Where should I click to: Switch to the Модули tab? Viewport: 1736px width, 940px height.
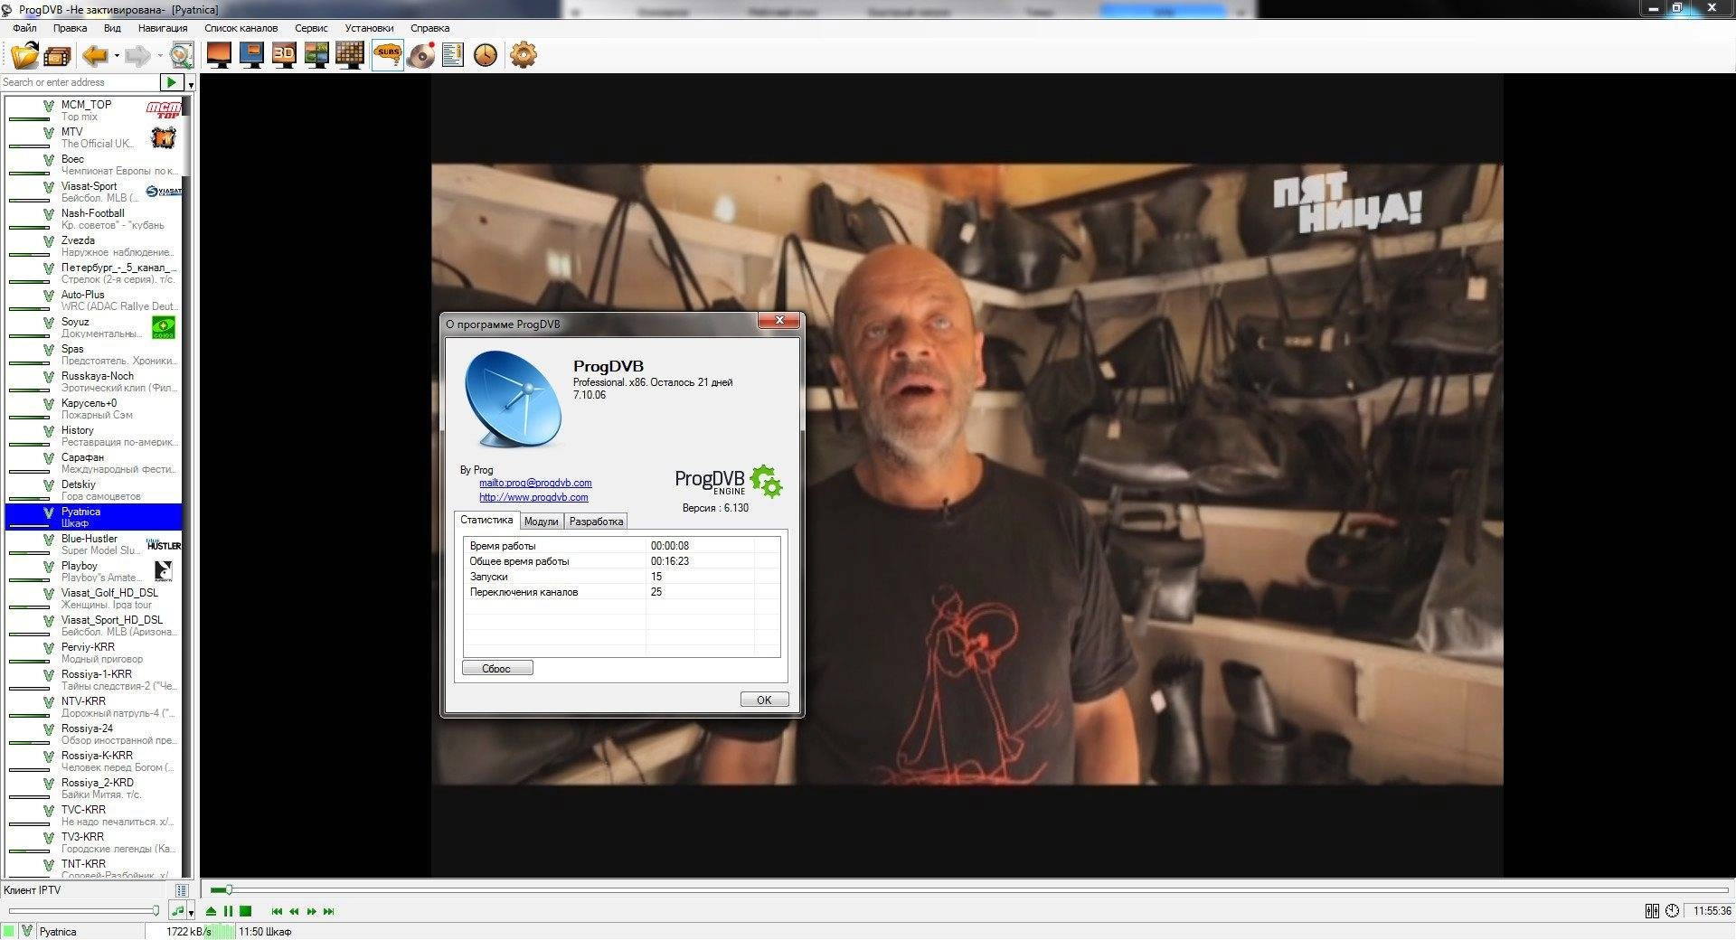coord(541,522)
